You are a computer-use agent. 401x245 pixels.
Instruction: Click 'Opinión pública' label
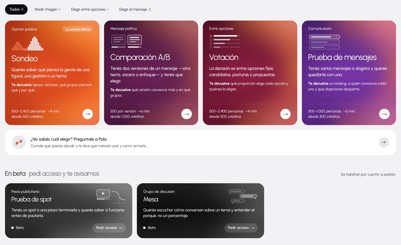click(24, 29)
